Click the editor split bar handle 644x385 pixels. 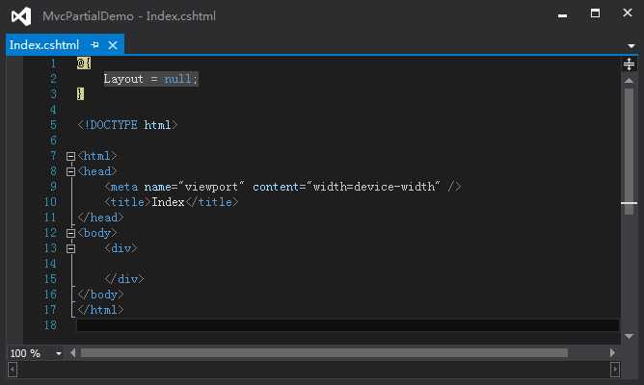pos(629,64)
